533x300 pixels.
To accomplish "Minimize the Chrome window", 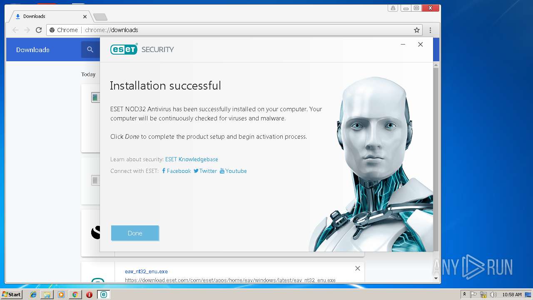I will click(x=406, y=8).
